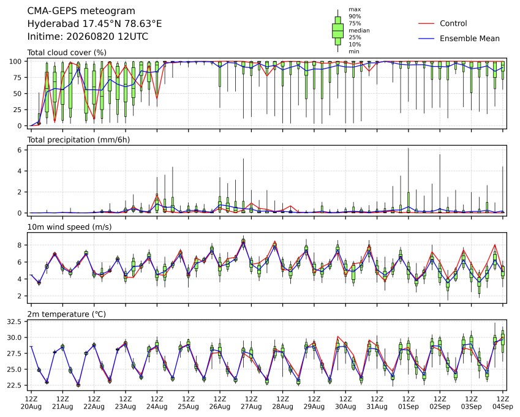Click the 2m temperature panel title

click(x=66, y=314)
